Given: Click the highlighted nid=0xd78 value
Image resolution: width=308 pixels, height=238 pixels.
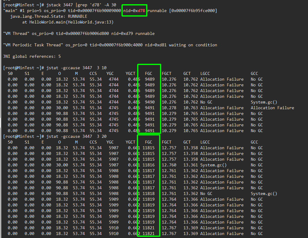Looking at the screenshot, I should coord(134,11).
